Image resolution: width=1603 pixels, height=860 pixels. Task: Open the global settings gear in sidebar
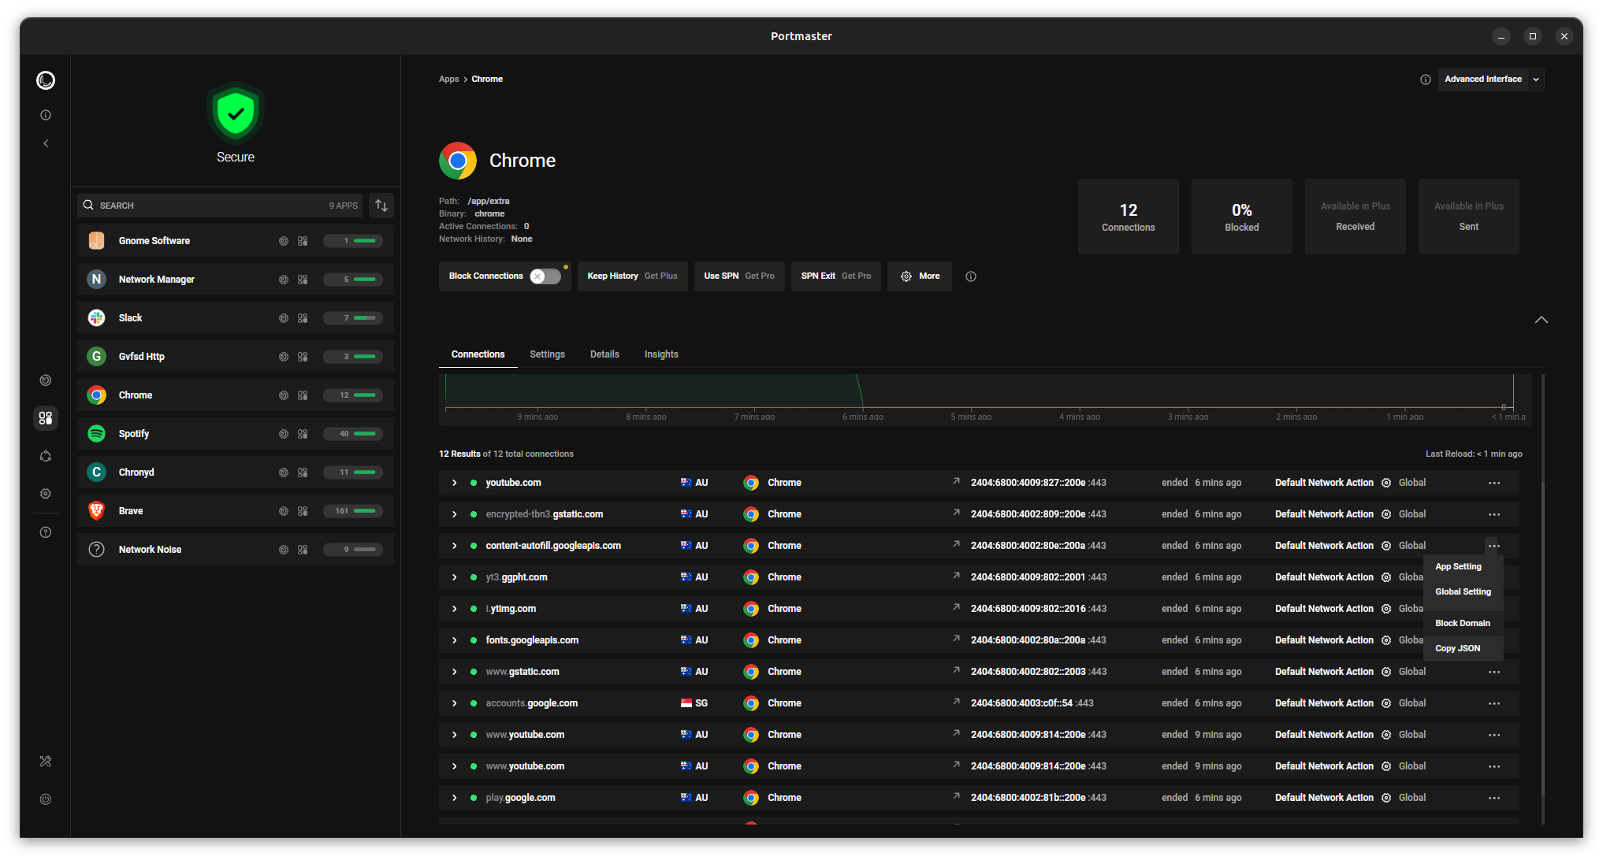(x=46, y=494)
